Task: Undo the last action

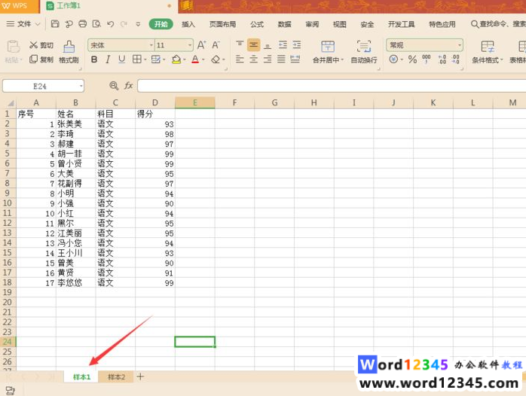Action: pyautogui.click(x=110, y=24)
